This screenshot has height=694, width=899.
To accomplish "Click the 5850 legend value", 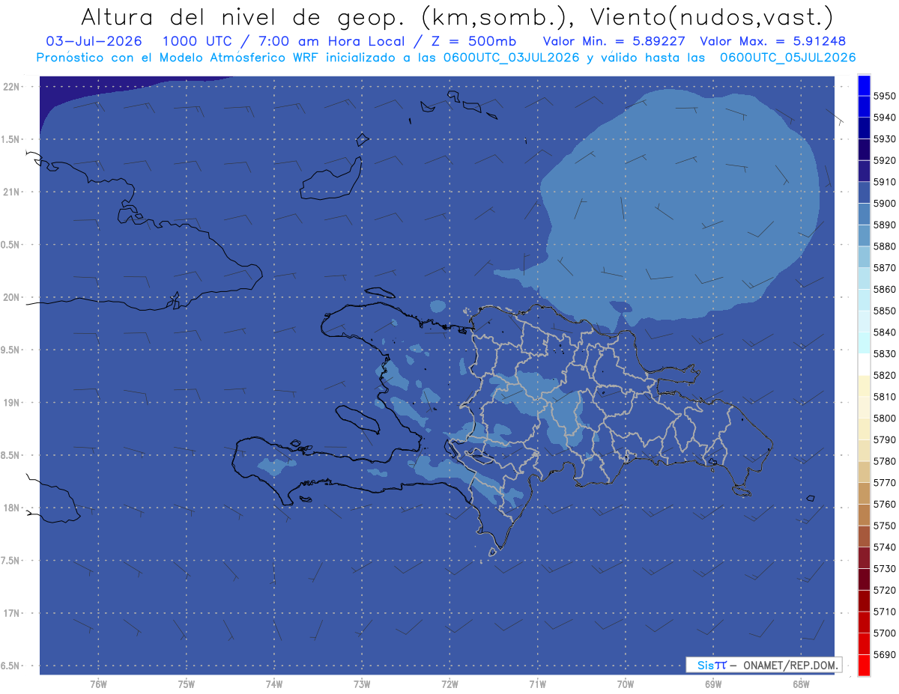I will pyautogui.click(x=884, y=311).
